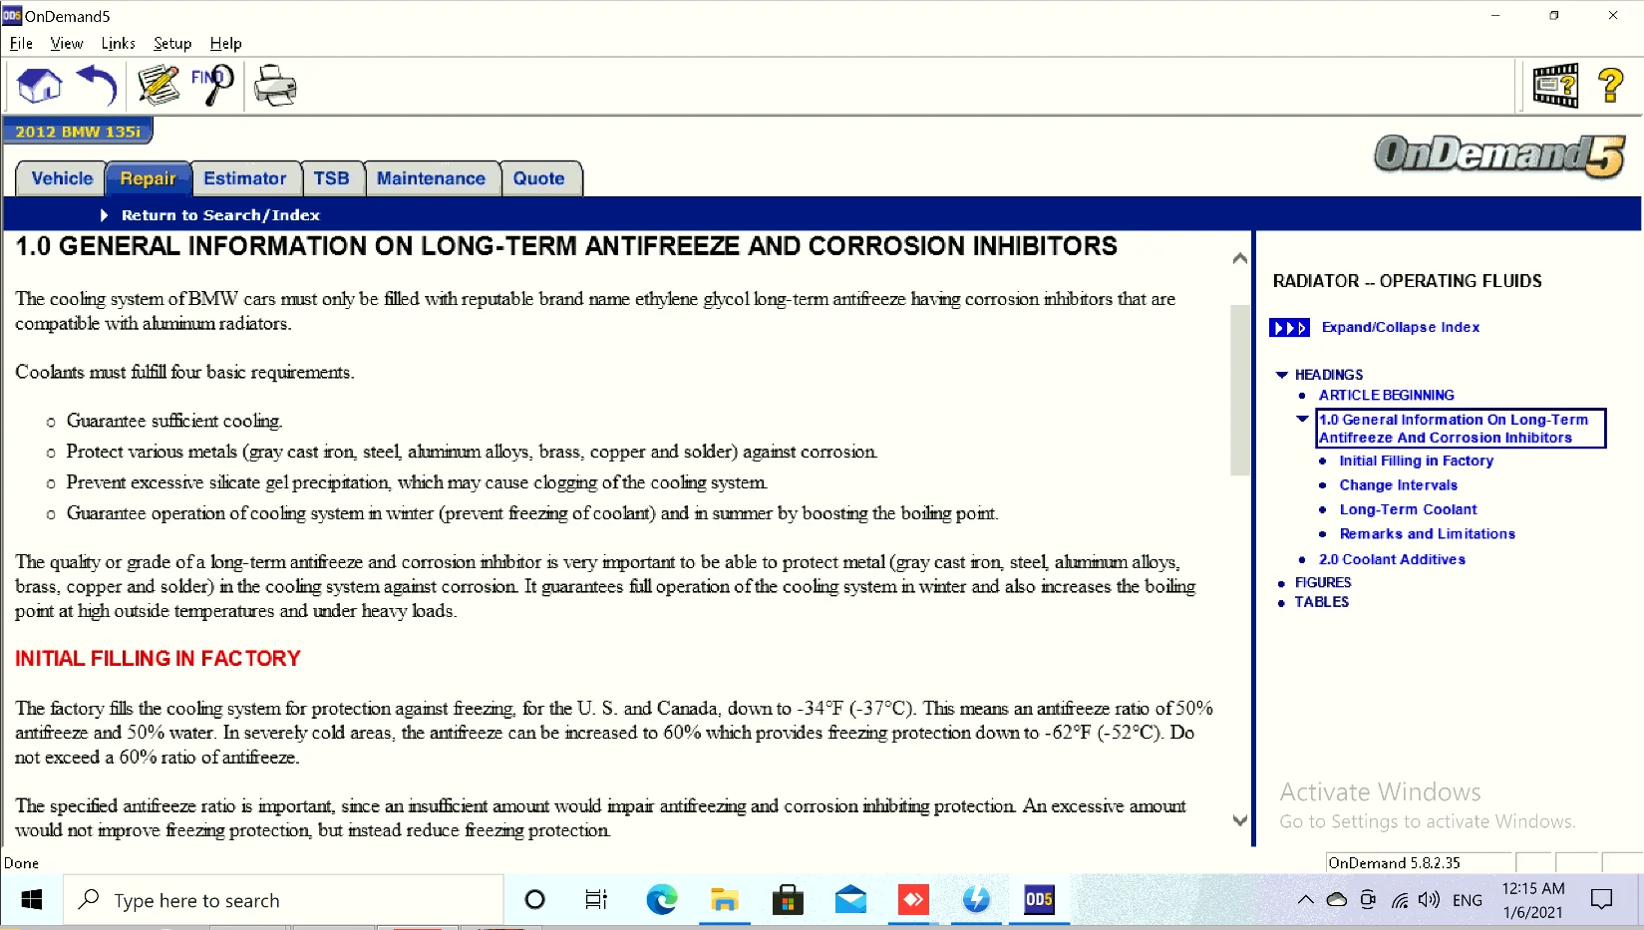Jump to Initial Filling in Factory
1644x930 pixels.
coord(1417,462)
